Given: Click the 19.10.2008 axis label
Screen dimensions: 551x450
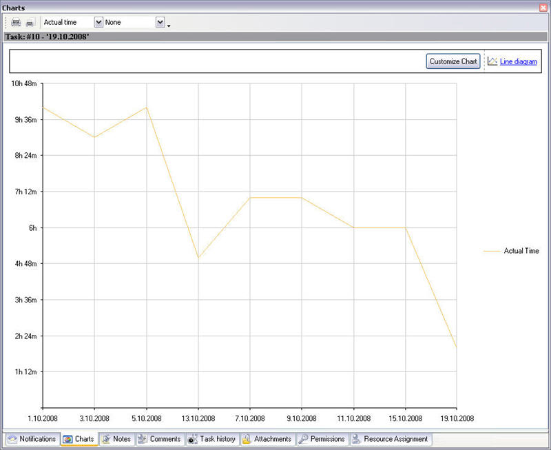Looking at the screenshot, I should pyautogui.click(x=457, y=418).
